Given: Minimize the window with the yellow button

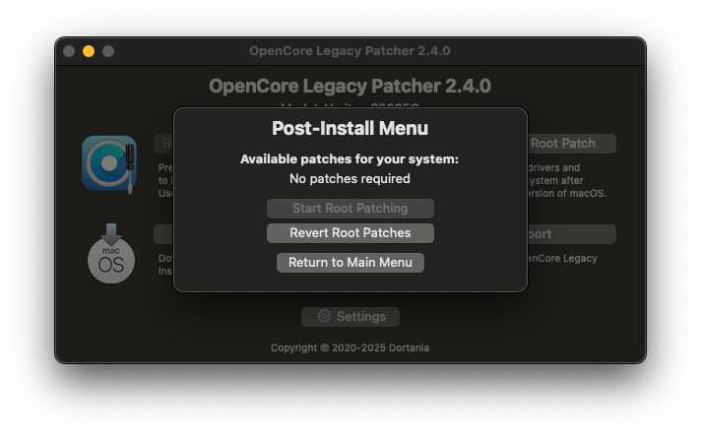Looking at the screenshot, I should 89,51.
